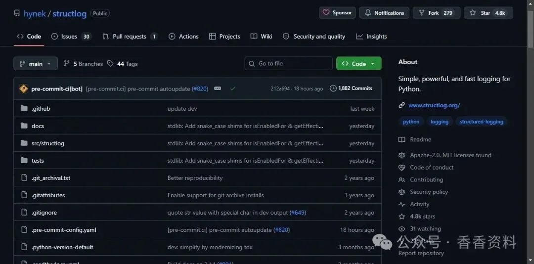Open 'dev: simplify by modernizing tox' commit
This screenshot has height=264, width=534.
(210, 247)
